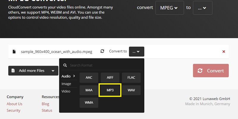Choose the WAV audio format
This screenshot has width=238, height=119.
[131, 90]
